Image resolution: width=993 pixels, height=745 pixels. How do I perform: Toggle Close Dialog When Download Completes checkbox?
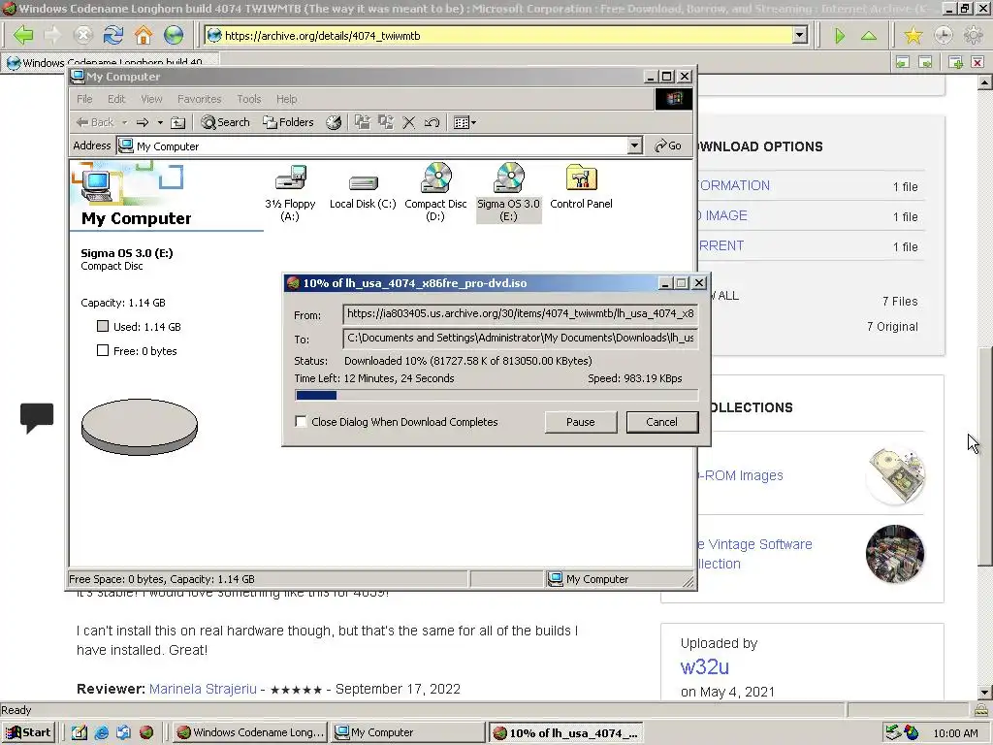tap(301, 421)
